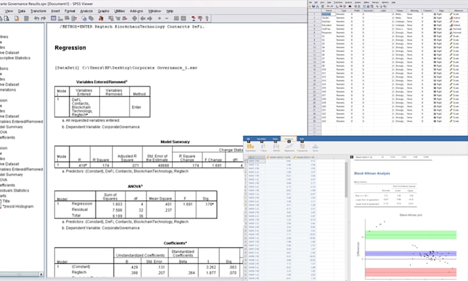This screenshot has width=468, height=281.
Task: Click the Measure column header in Variable View
Action: [458, 10]
